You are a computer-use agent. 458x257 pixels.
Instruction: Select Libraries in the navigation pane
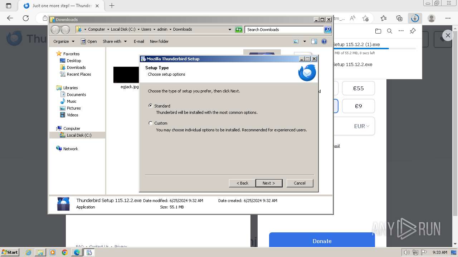coord(70,88)
